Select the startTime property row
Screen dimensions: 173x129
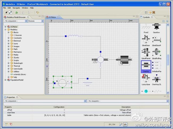(86, 113)
